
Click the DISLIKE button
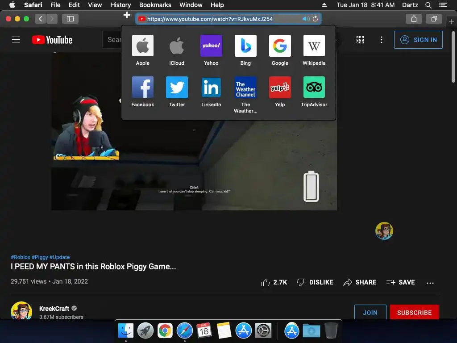coord(315,282)
